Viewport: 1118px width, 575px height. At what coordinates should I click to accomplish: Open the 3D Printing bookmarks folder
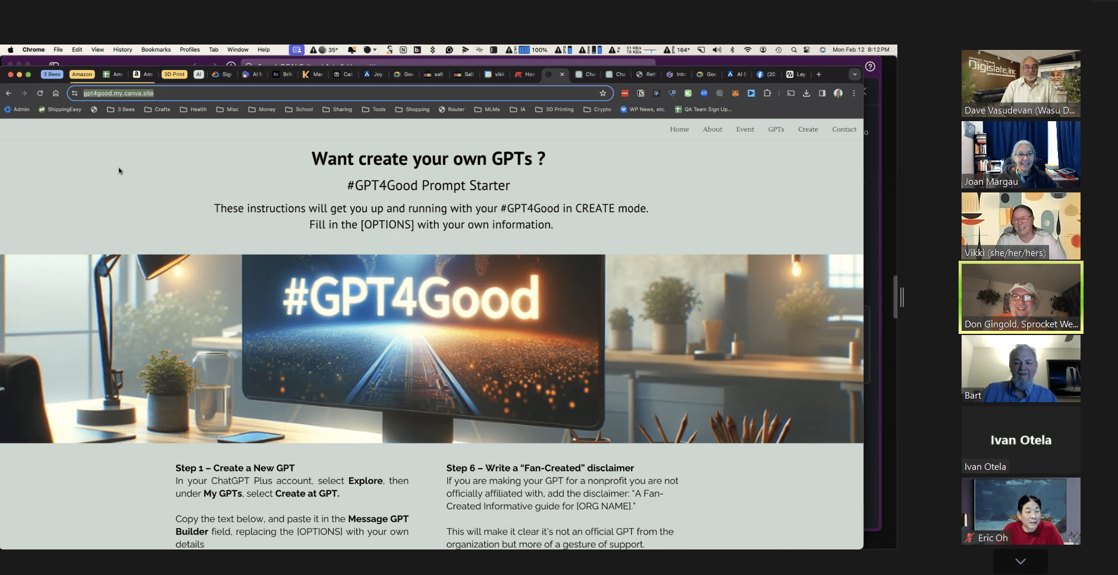[554, 109]
